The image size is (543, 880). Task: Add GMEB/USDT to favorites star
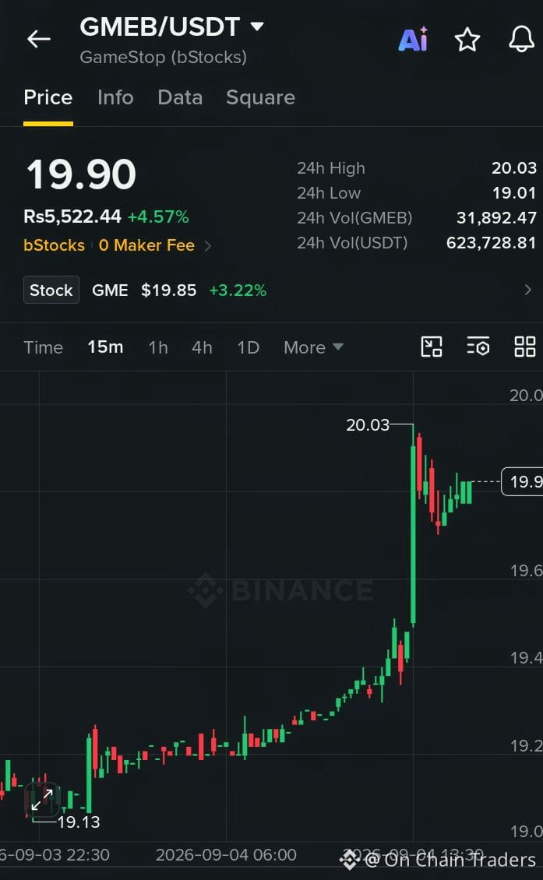[467, 40]
